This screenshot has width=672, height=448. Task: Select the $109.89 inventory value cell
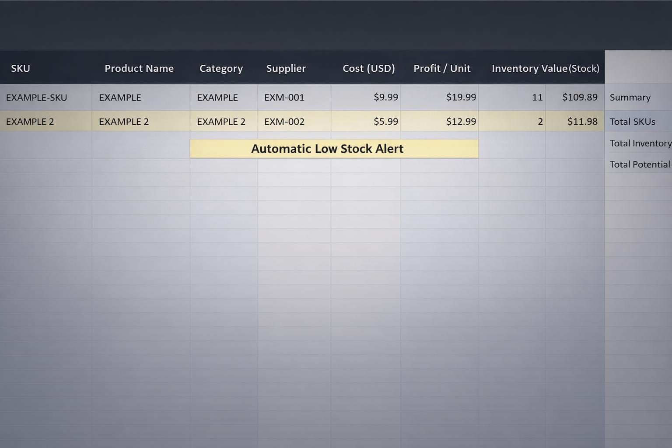(575, 97)
